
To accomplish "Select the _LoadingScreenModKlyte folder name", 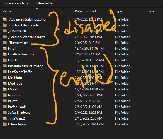I will (27, 37).
